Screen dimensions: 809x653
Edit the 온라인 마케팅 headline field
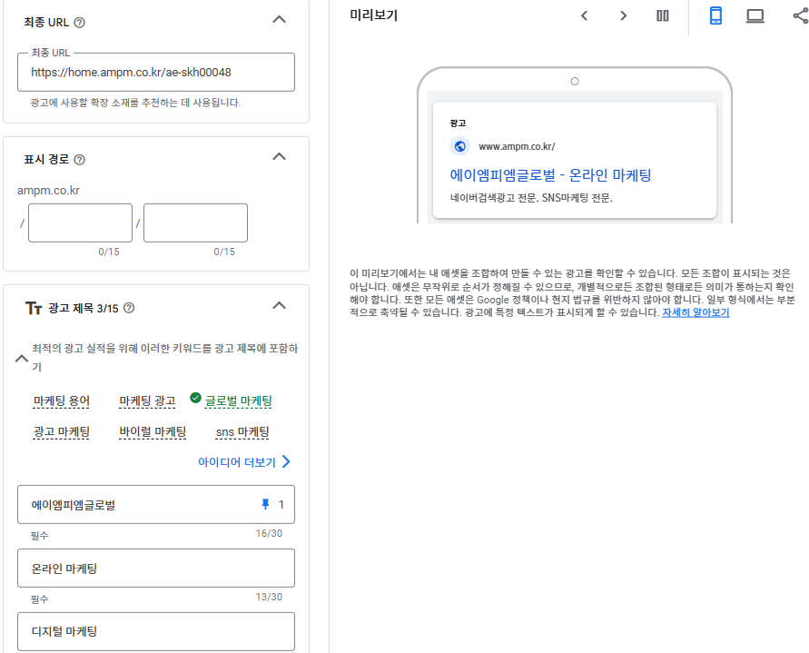(156, 568)
